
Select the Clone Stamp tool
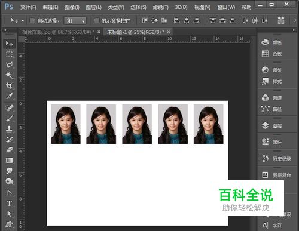click(x=9, y=128)
